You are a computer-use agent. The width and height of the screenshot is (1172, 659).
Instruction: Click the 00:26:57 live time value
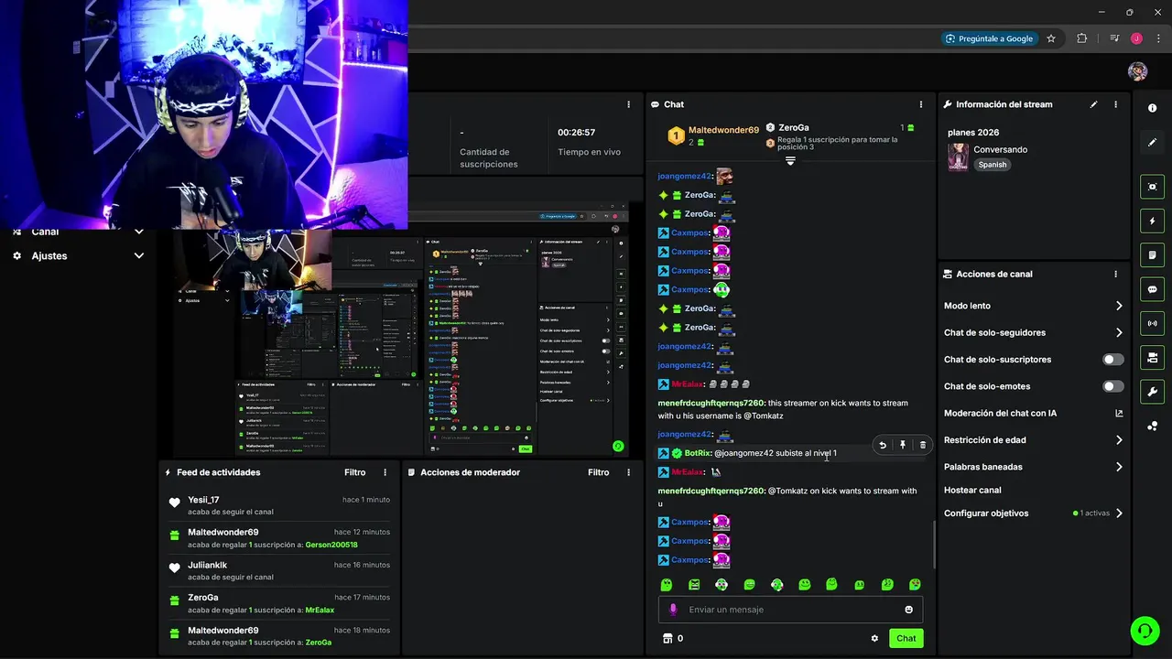[x=577, y=133]
